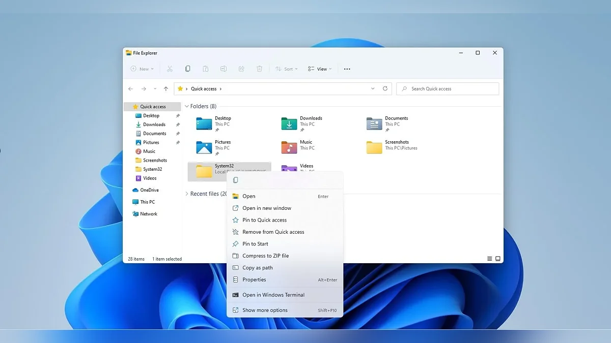Screen dimensions: 611x343
Task: Choose Compress to ZIP file
Action: click(285, 256)
